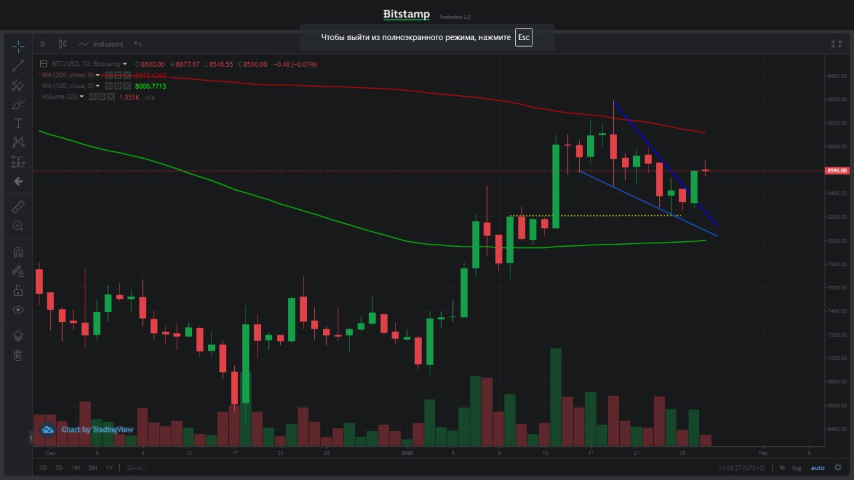Select the crosshair cursor tool
This screenshot has height=480, width=854.
click(x=18, y=45)
